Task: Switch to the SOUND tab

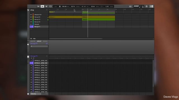Action: coord(45,41)
